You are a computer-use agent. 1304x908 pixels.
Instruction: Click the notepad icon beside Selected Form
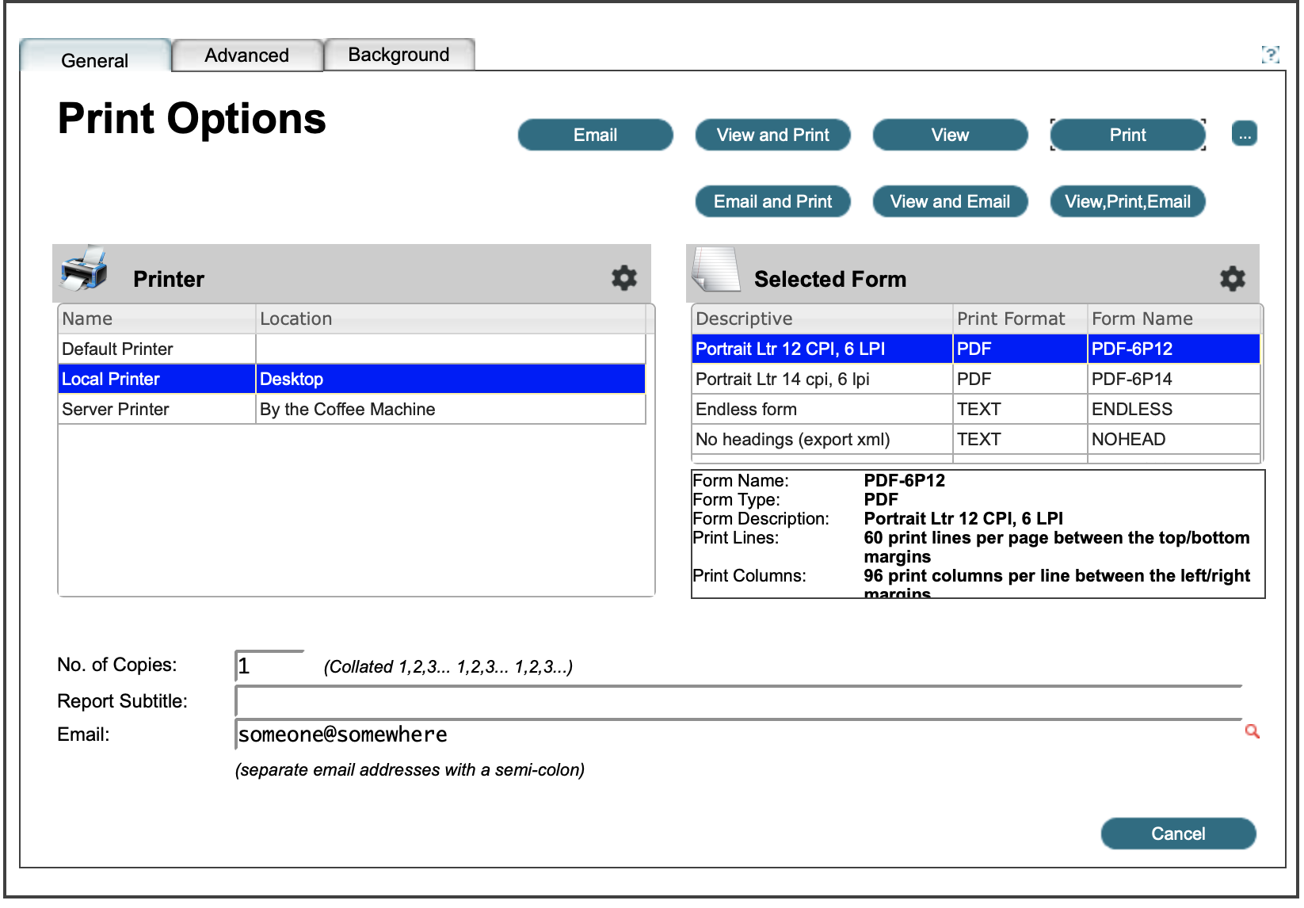pos(715,270)
